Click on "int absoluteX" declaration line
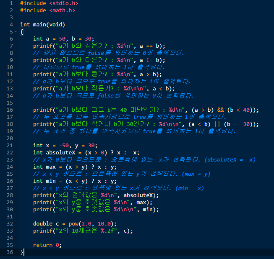This screenshot has height=259, width=274. pyautogui.click(x=86, y=153)
